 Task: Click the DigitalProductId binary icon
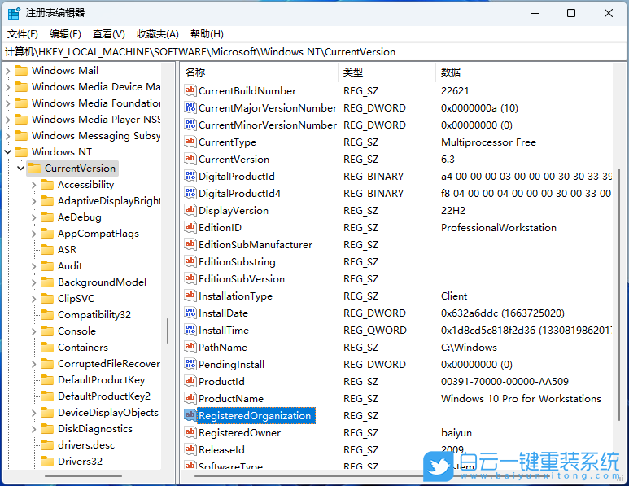(x=190, y=176)
